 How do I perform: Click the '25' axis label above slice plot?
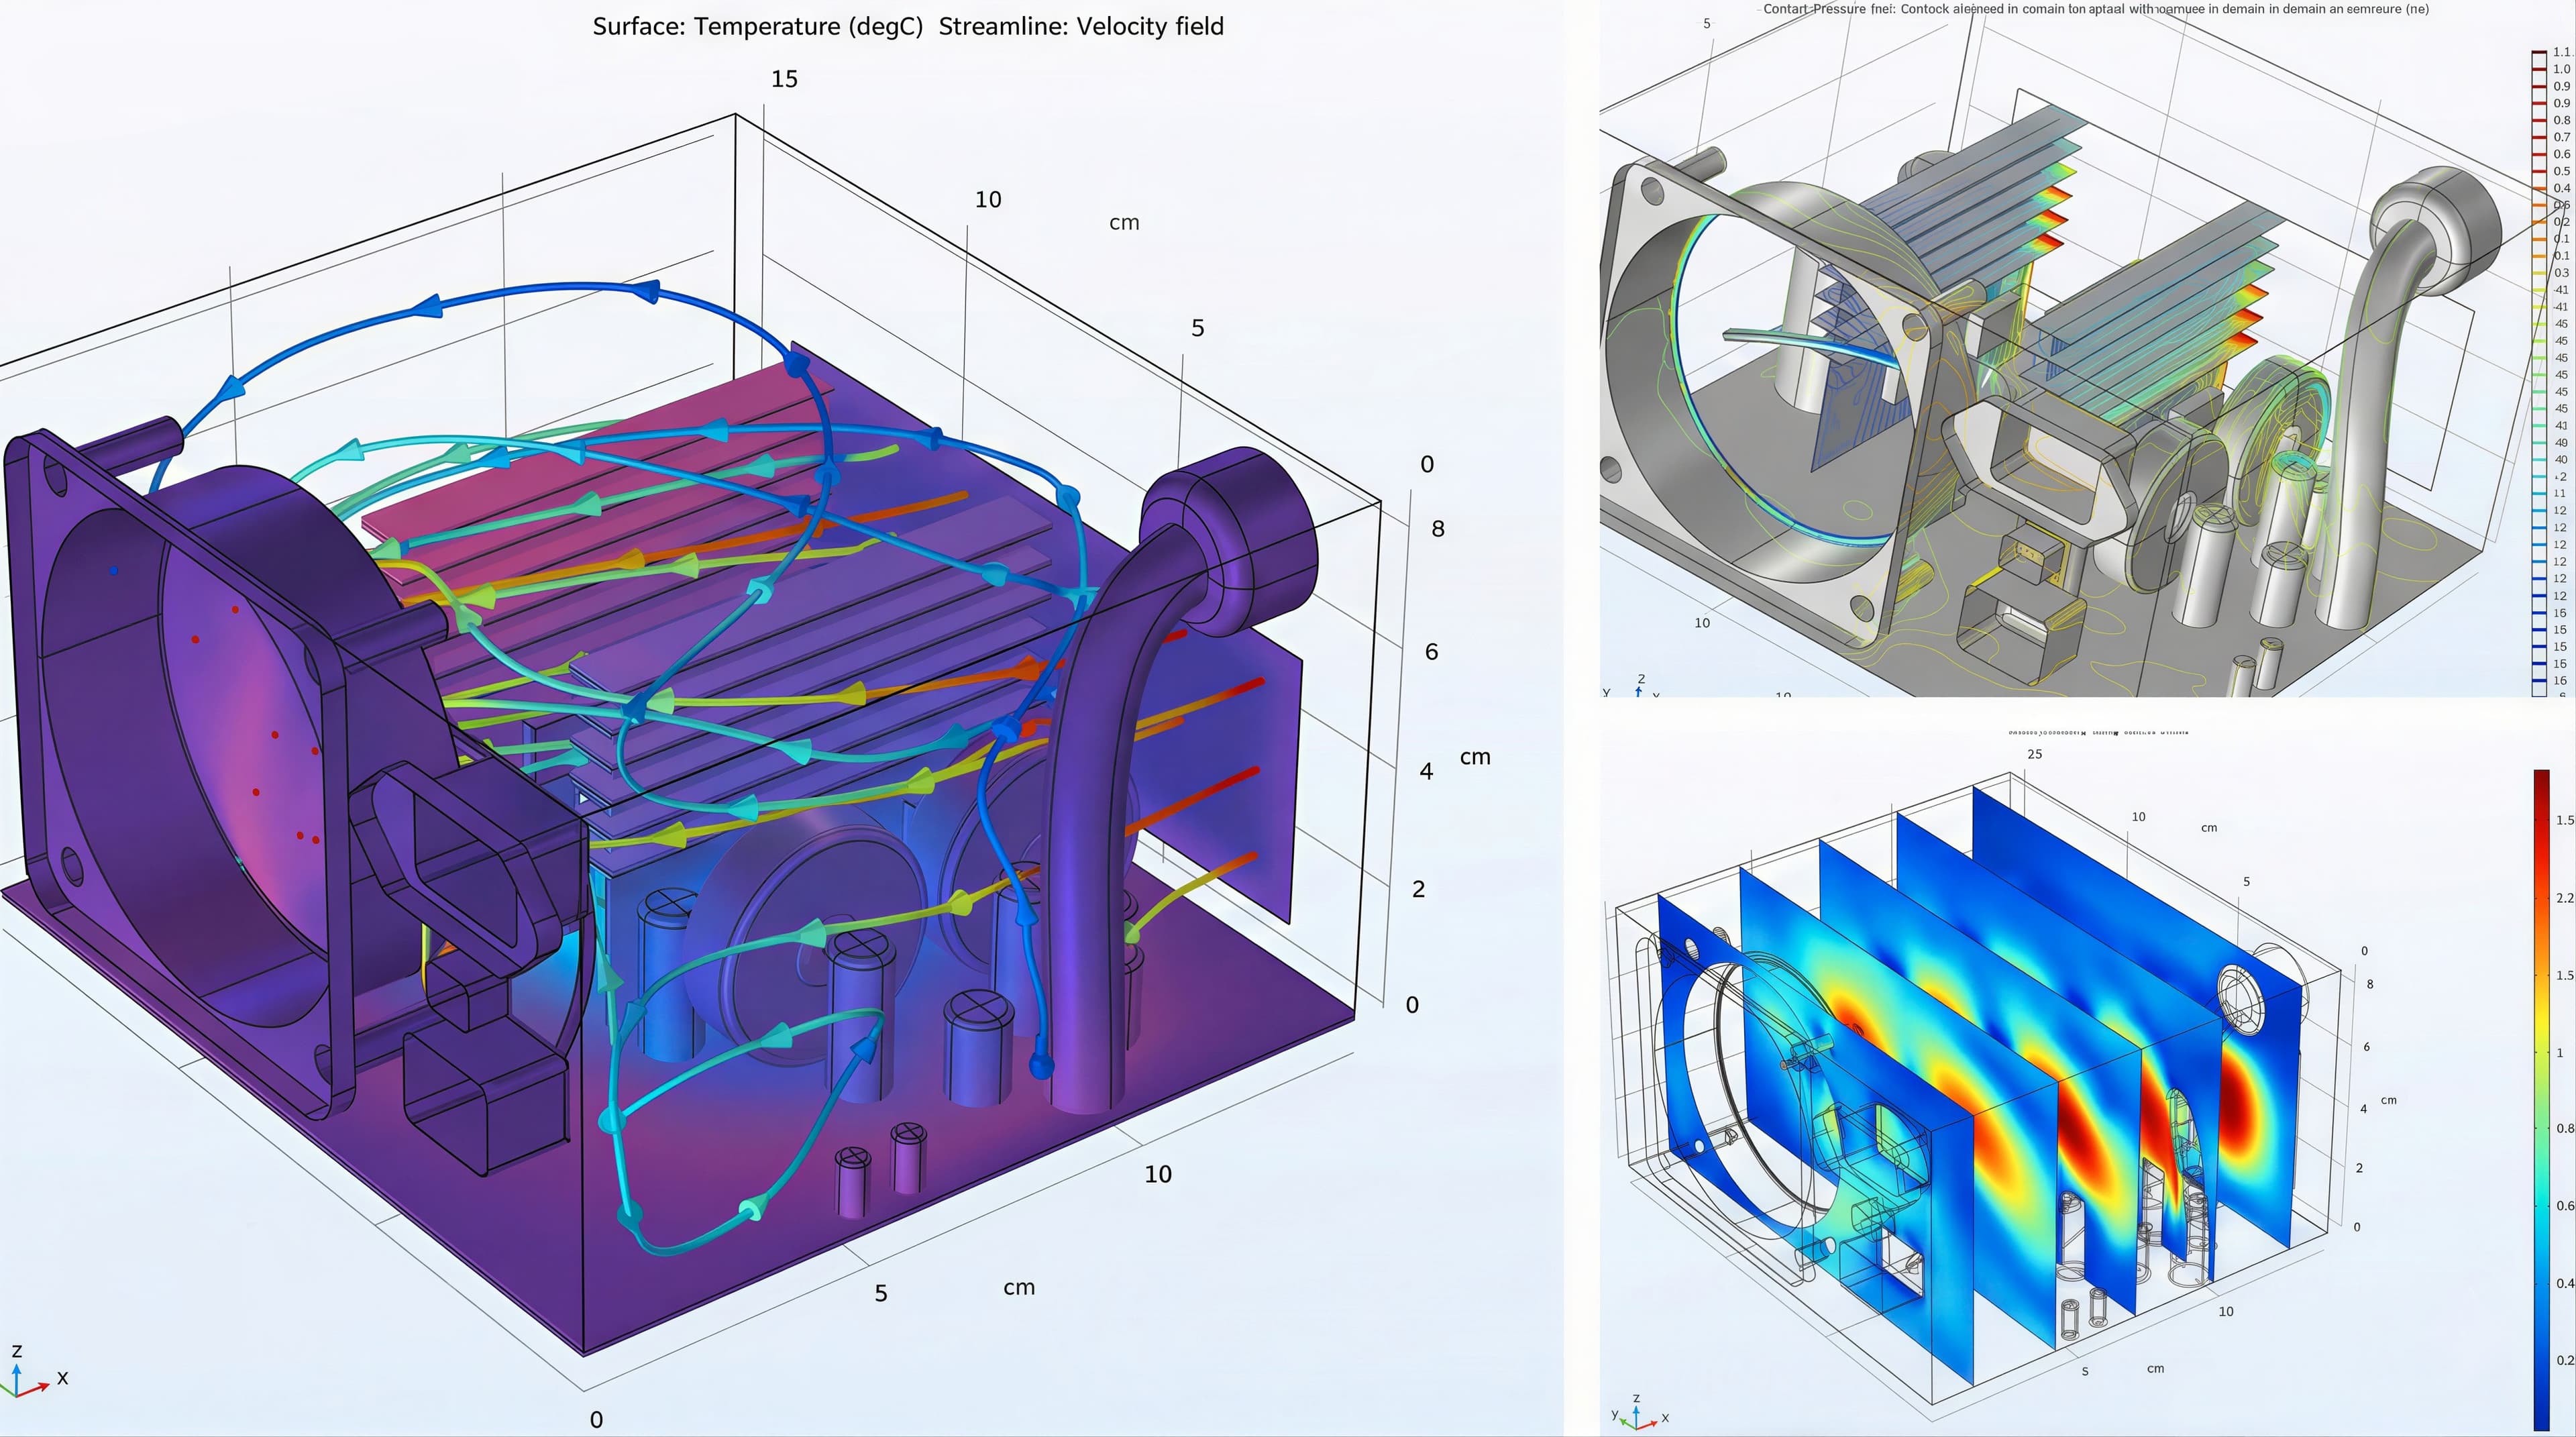2034,754
